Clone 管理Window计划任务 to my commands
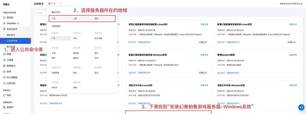 pyautogui.click(x=56, y=103)
